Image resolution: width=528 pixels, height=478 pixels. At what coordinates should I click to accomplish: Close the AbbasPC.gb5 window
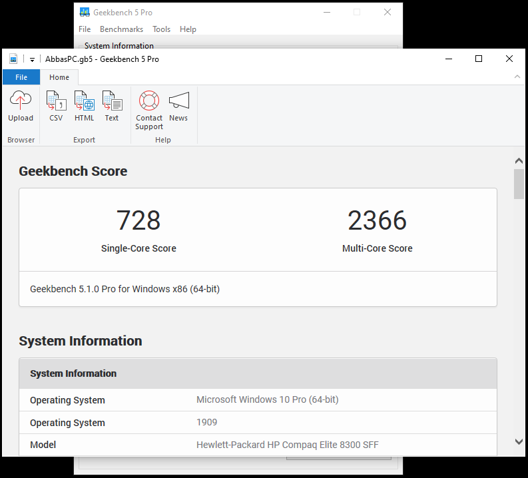[509, 59]
